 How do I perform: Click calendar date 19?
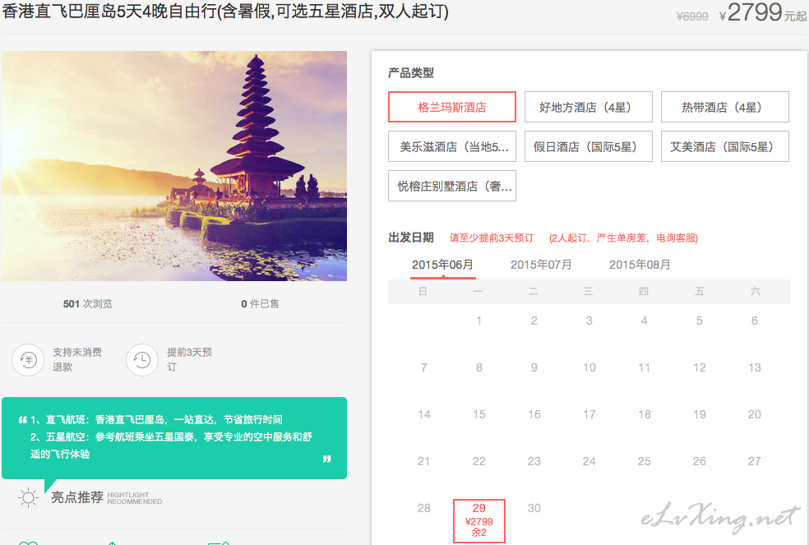point(699,414)
